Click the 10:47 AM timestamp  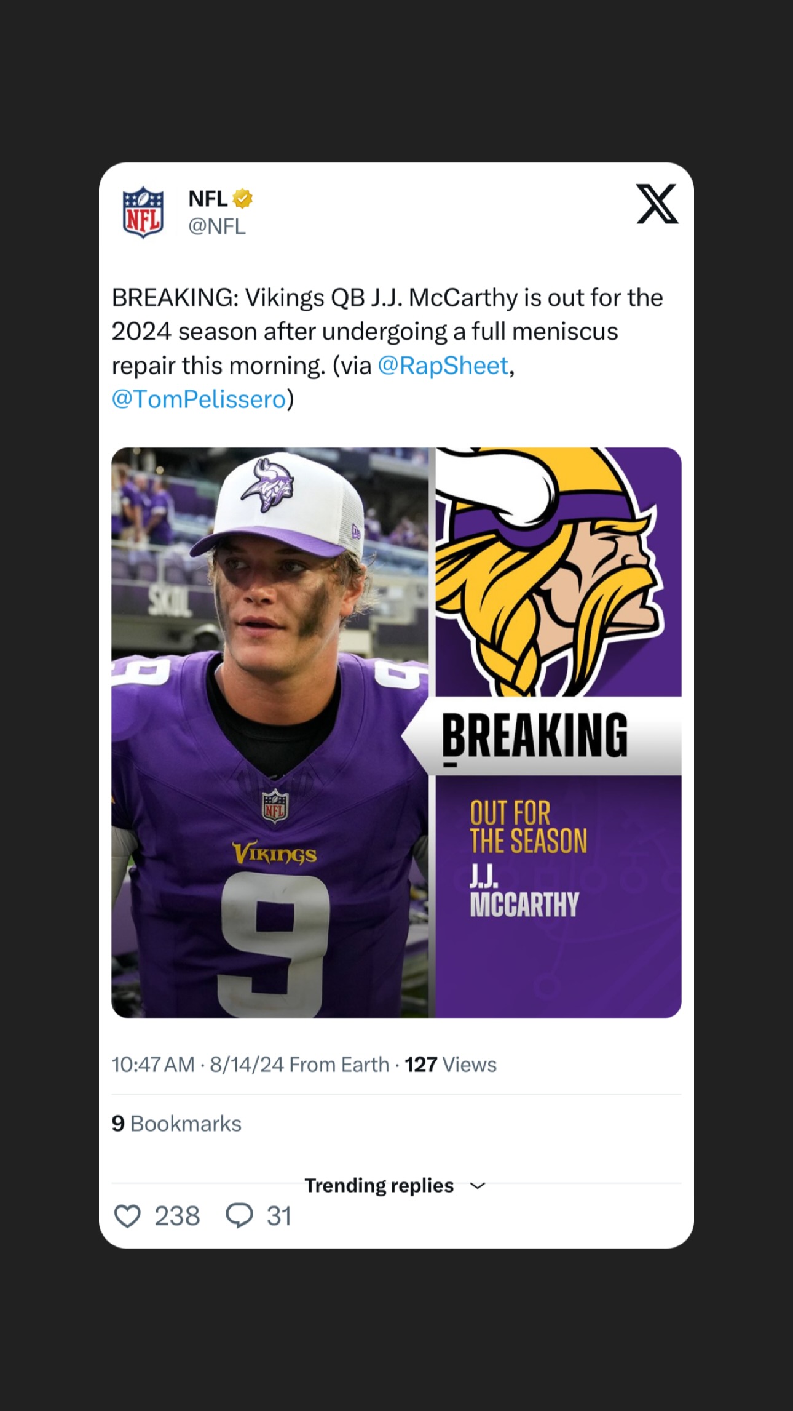[x=153, y=1065]
